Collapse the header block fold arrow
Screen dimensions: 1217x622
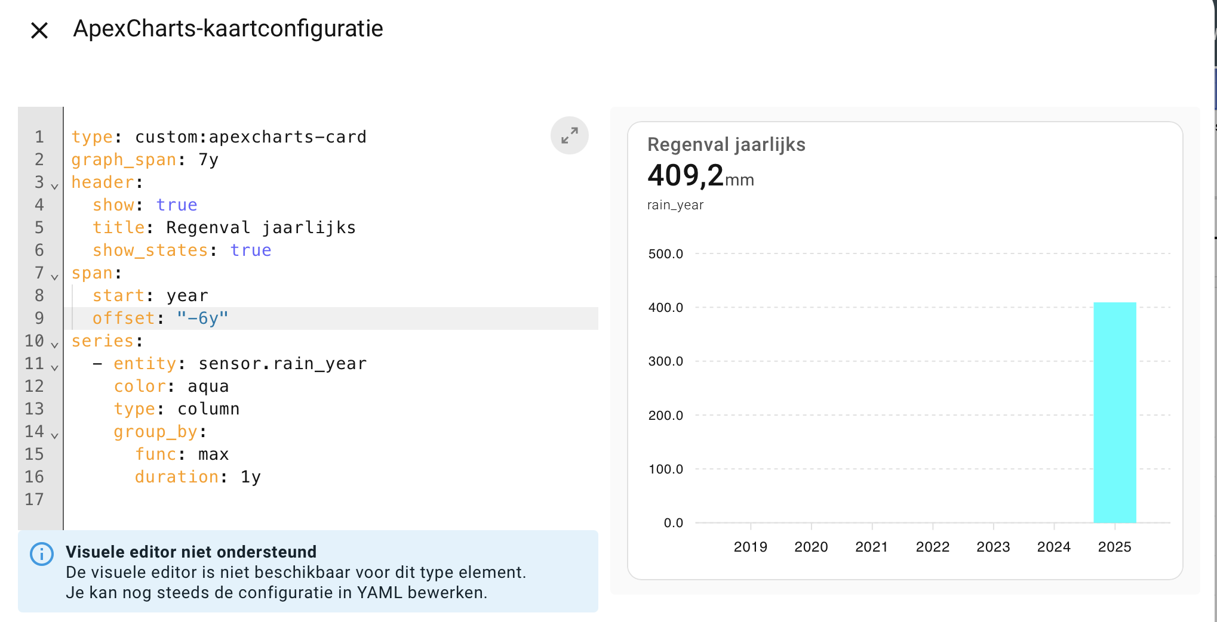pyautogui.click(x=55, y=187)
